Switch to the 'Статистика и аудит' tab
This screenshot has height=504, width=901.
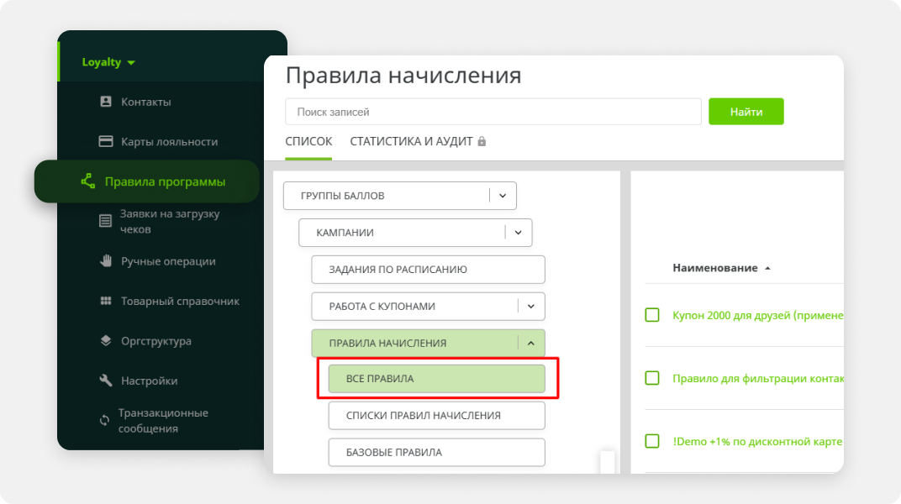click(x=412, y=141)
